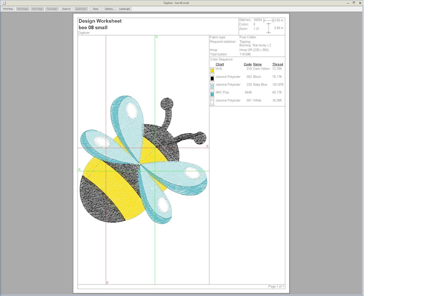This screenshot has height=296, width=436.
Task: Switch to Two Page view
Action: [x=52, y=9]
